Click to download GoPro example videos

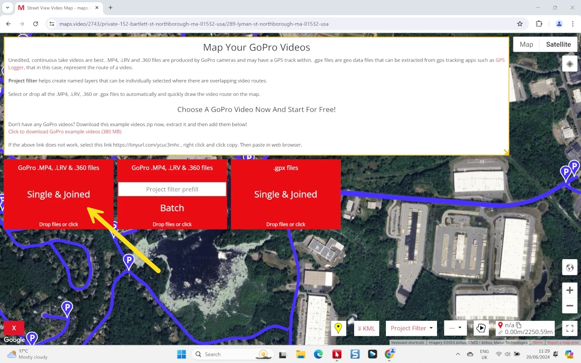[65, 132]
